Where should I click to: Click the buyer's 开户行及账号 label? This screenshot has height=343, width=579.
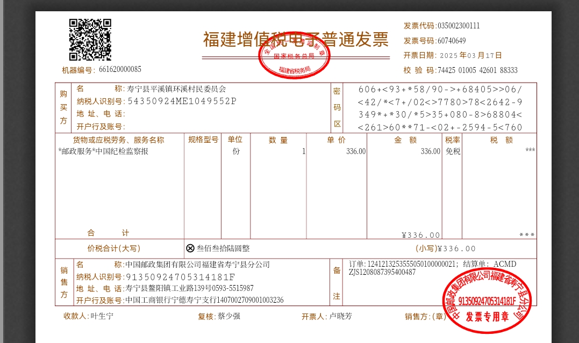(x=101, y=127)
